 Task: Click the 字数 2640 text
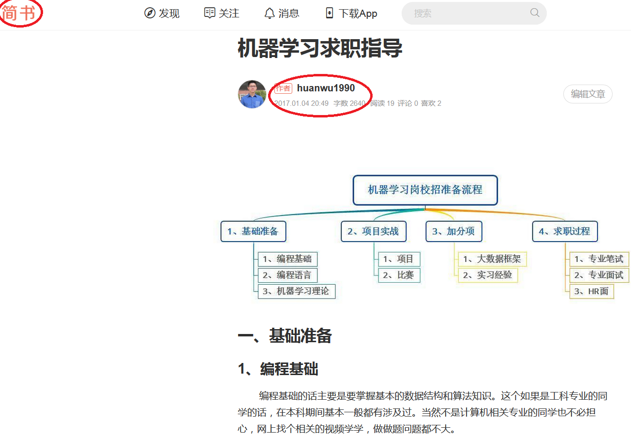tap(349, 103)
